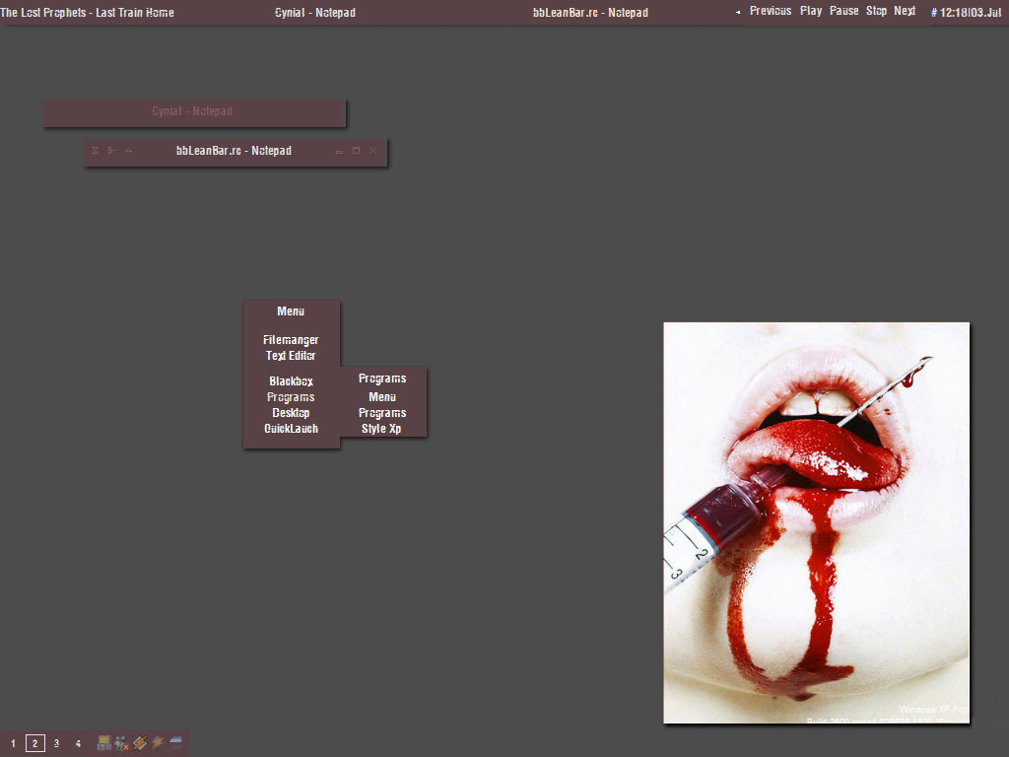The image size is (1009, 757).
Task: Click the blue bar tray icon
Action: click(175, 742)
